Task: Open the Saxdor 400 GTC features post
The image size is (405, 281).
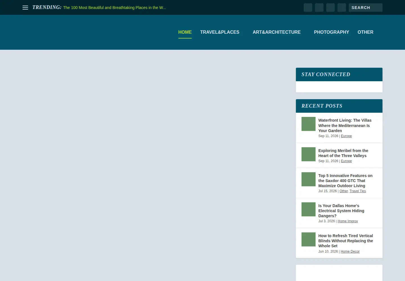Action: 345,181
